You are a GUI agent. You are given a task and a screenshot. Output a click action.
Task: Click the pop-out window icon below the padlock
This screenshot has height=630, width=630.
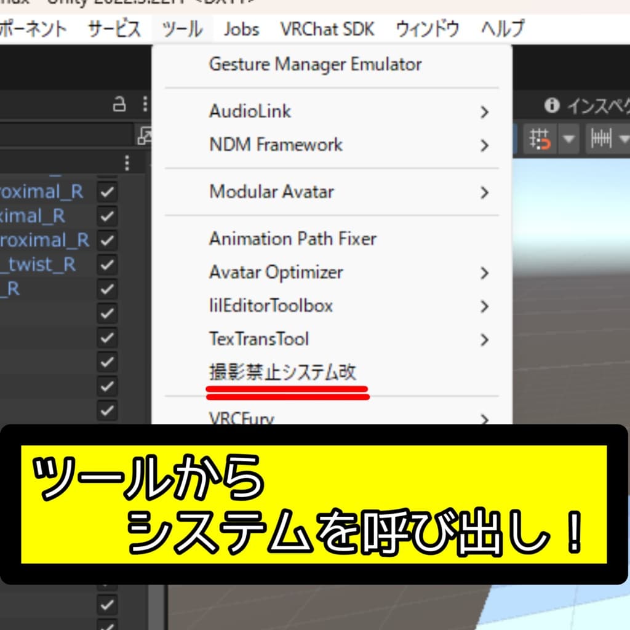pos(146,137)
